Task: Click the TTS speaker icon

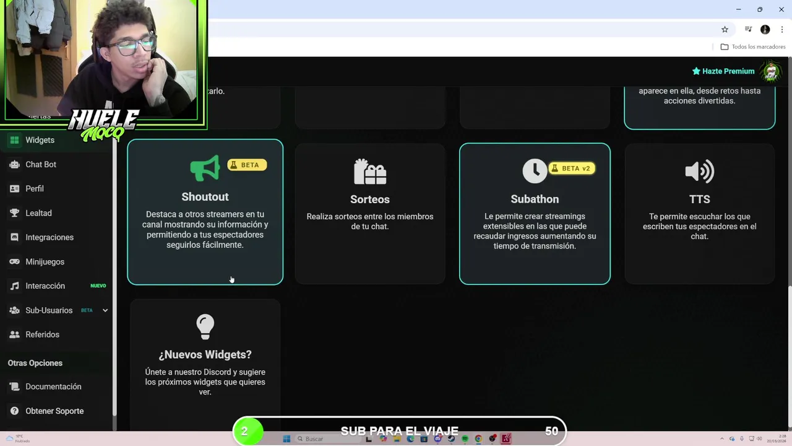Action: tap(700, 172)
